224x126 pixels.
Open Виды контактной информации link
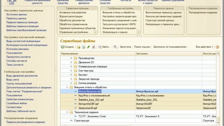(23, 41)
